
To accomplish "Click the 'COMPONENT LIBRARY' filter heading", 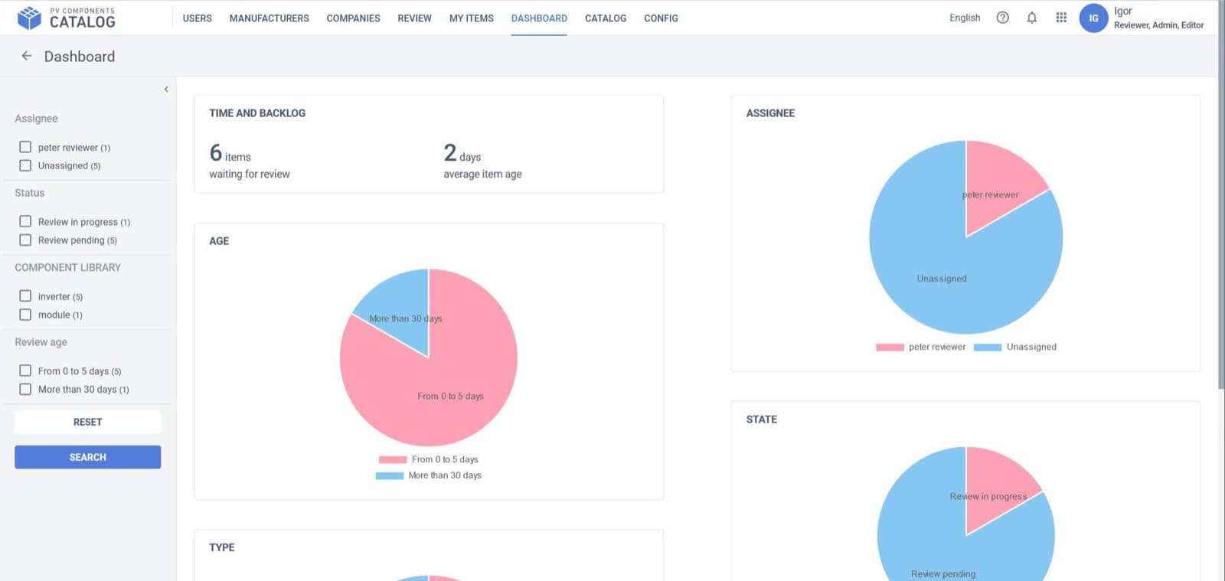I will [x=68, y=268].
